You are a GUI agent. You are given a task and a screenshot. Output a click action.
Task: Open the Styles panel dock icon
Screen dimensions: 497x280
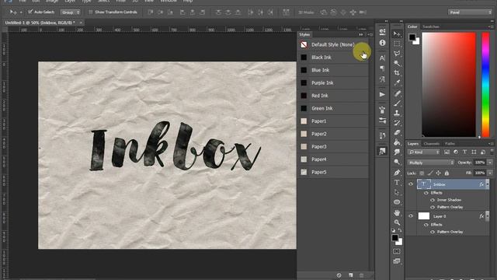coord(382,151)
